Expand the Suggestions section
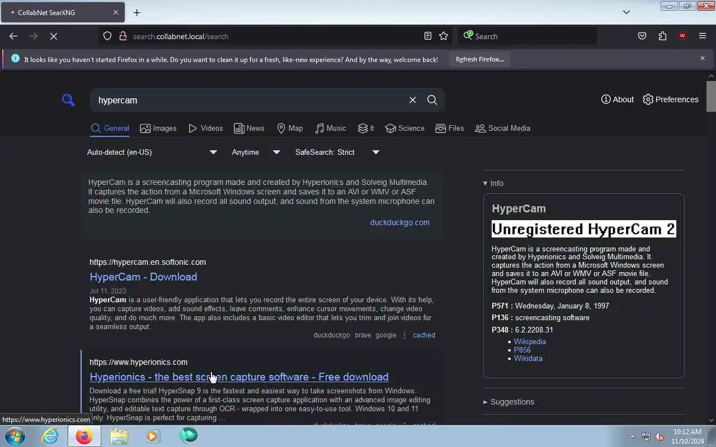The image size is (716, 447). coord(508,402)
